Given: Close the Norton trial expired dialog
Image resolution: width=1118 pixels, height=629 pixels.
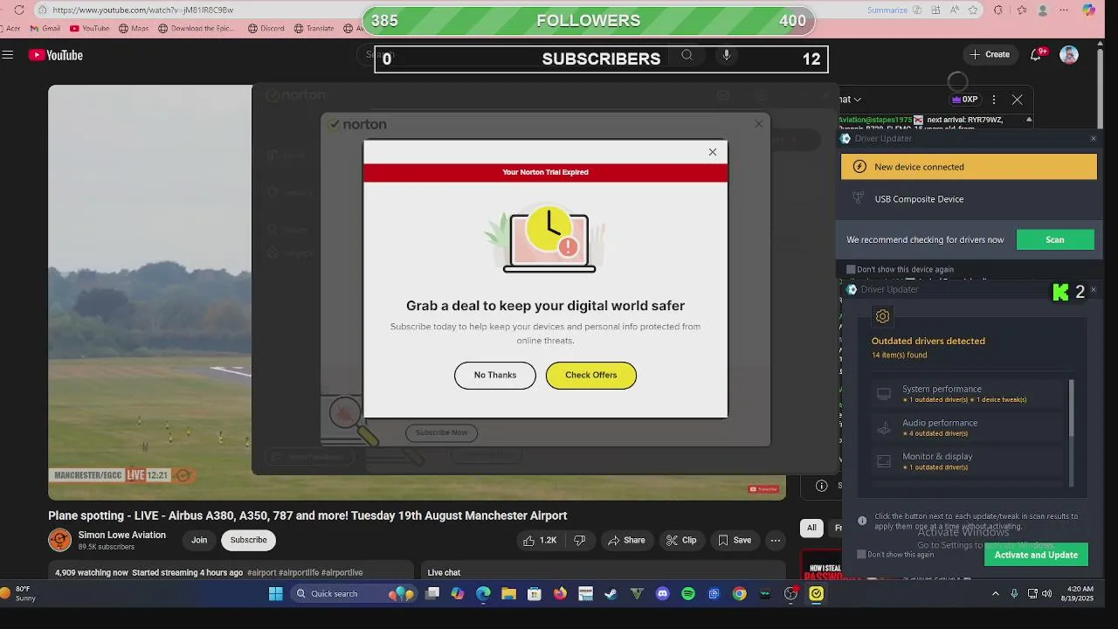Looking at the screenshot, I should 713,152.
